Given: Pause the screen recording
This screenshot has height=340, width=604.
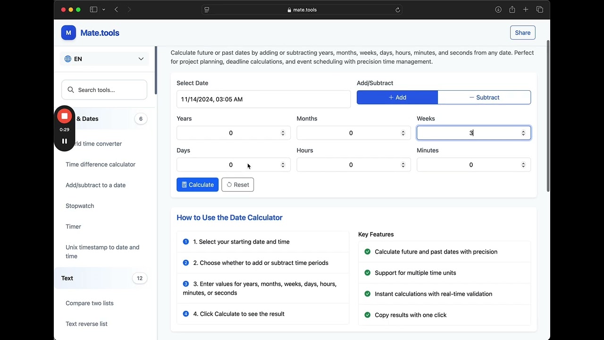Looking at the screenshot, I should tap(65, 141).
